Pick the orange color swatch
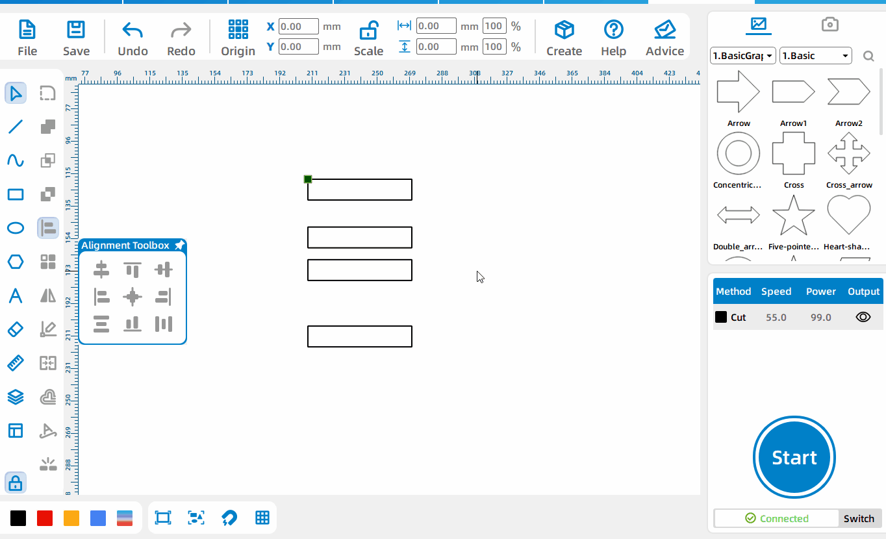The height and width of the screenshot is (539, 886). [x=71, y=518]
